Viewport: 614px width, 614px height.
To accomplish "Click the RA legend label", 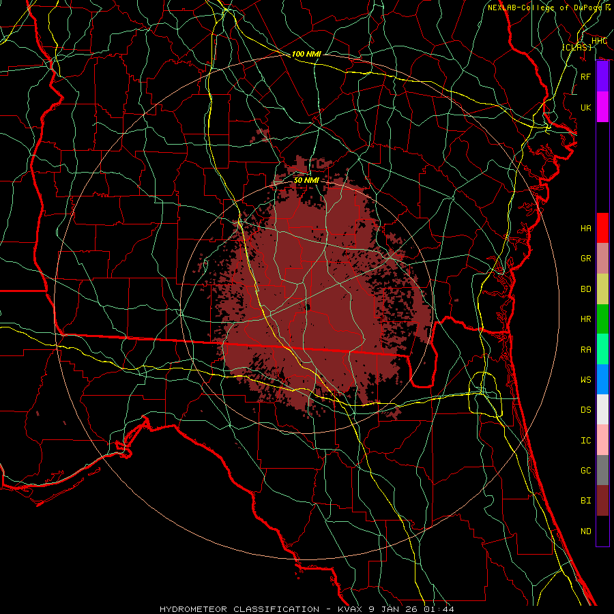I will click(586, 350).
